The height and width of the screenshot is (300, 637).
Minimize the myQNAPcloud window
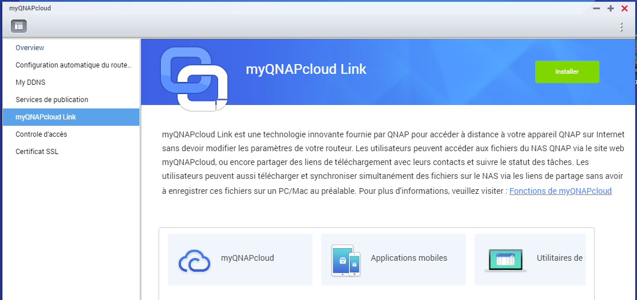pyautogui.click(x=597, y=8)
